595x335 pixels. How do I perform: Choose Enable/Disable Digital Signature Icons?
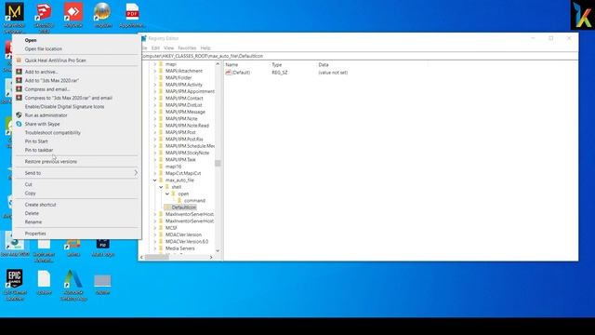(x=64, y=107)
